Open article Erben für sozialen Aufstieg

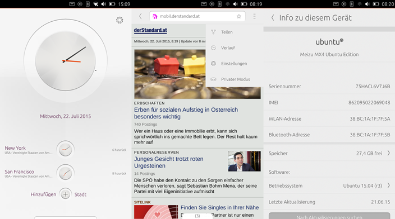pos(186,113)
